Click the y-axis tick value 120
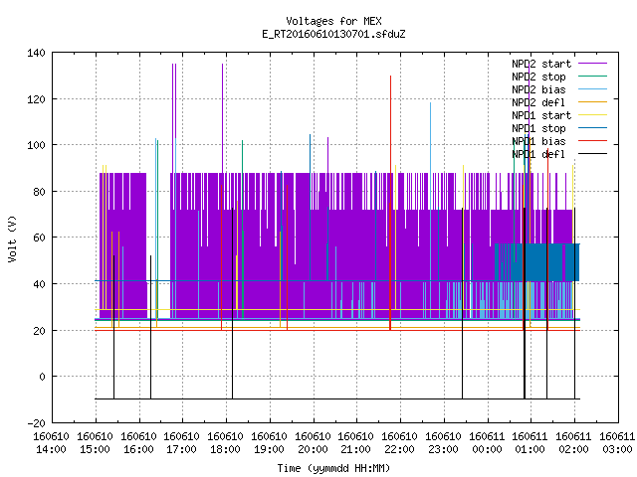This screenshot has width=637, height=477. (36, 99)
